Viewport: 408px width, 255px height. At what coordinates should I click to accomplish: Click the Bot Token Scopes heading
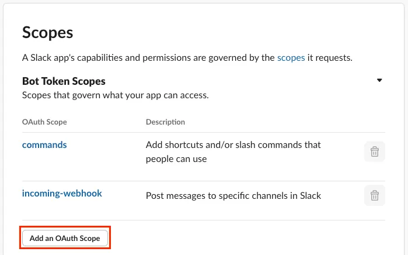pos(64,81)
